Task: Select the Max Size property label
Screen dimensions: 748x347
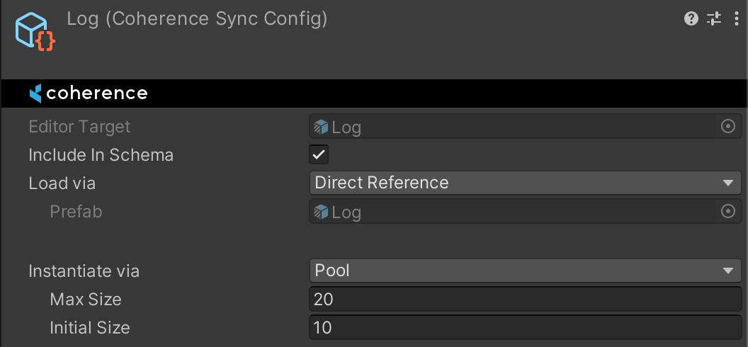Action: point(86,300)
